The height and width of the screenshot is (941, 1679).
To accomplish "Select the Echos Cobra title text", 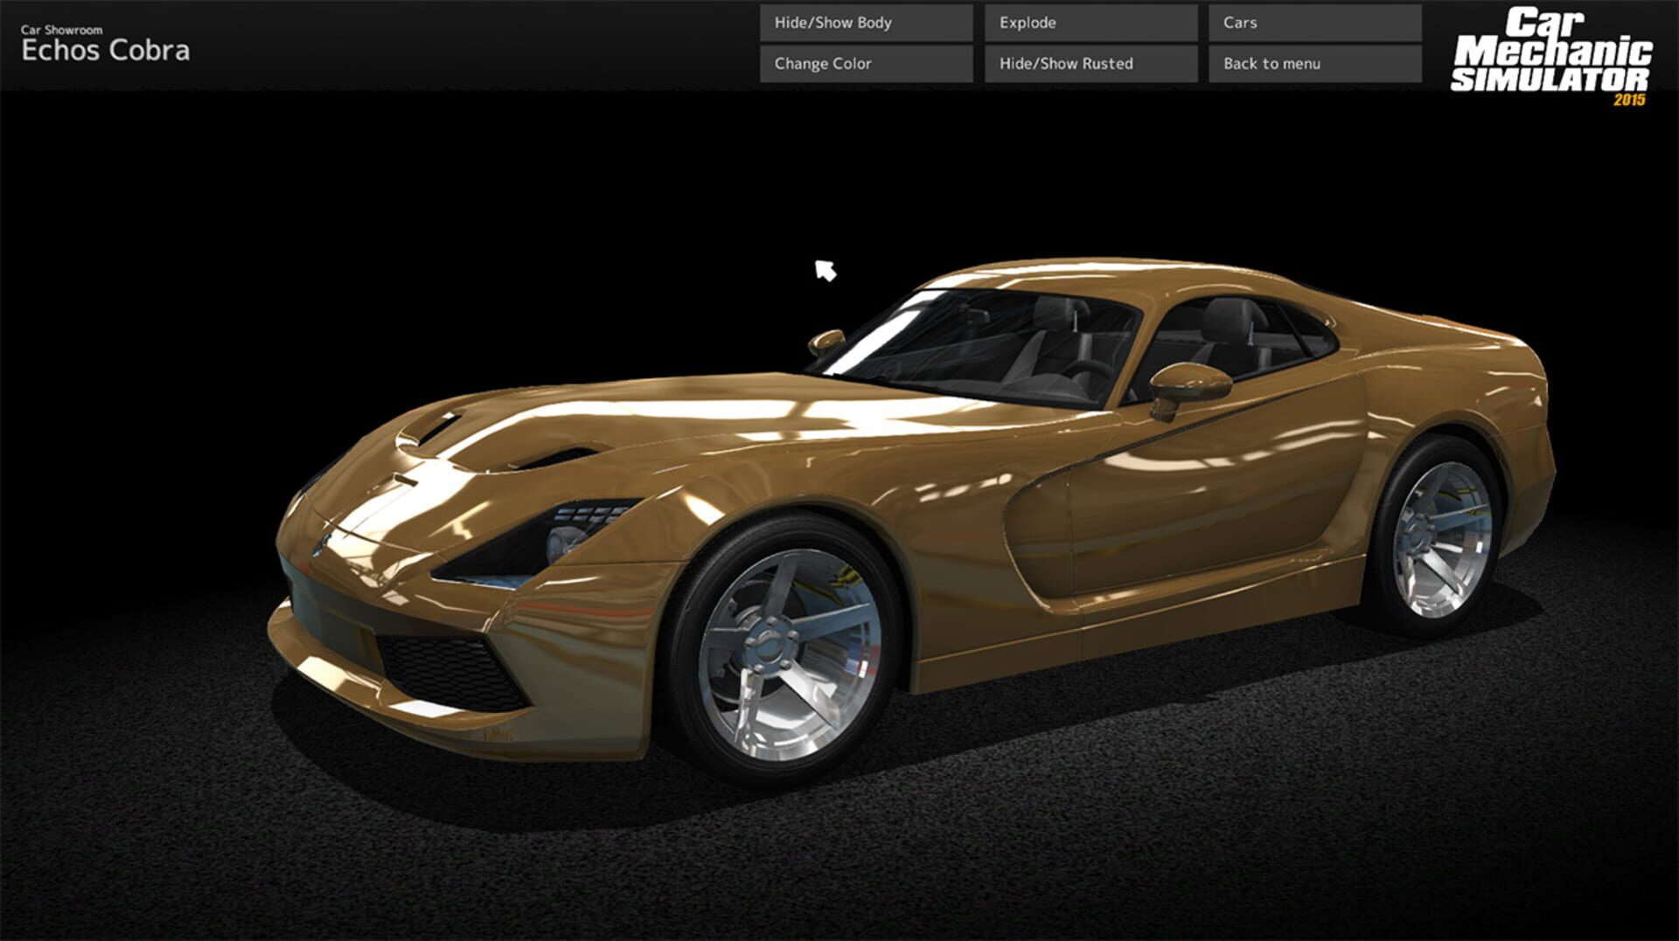I will pyautogui.click(x=105, y=50).
